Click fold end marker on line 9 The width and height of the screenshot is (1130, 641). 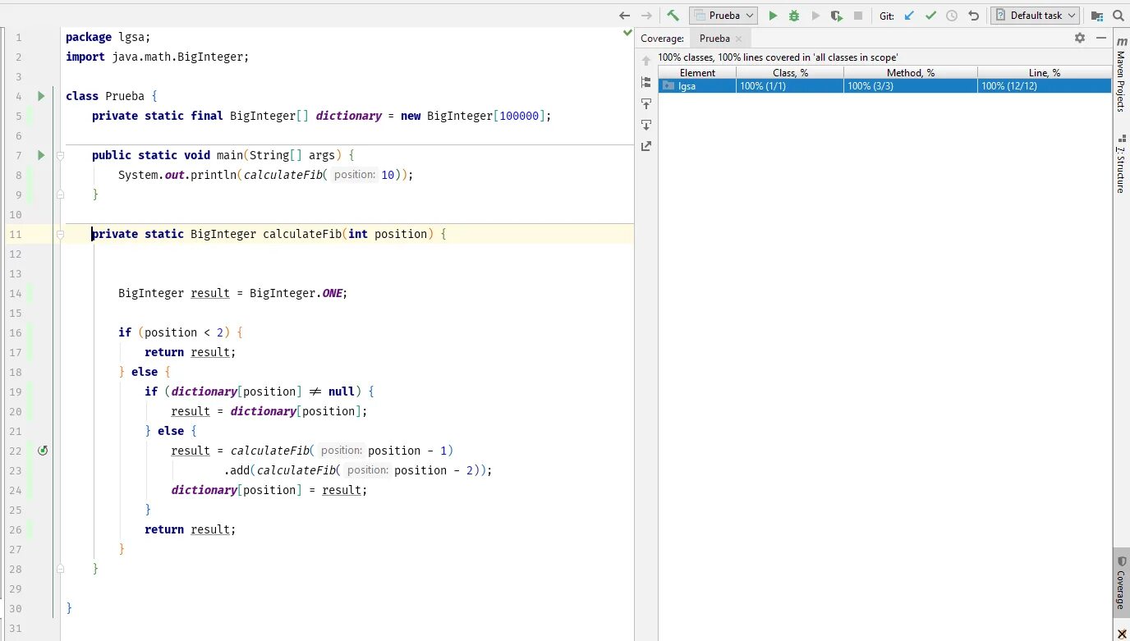tap(60, 195)
